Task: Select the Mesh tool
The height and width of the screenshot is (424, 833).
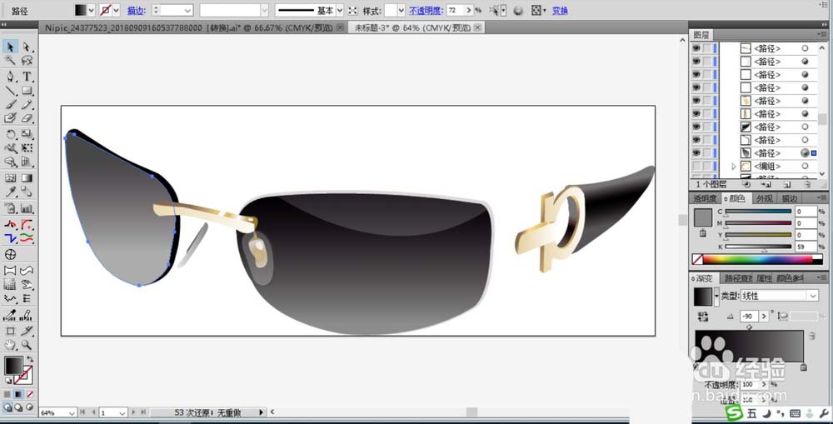Action: 10,177
